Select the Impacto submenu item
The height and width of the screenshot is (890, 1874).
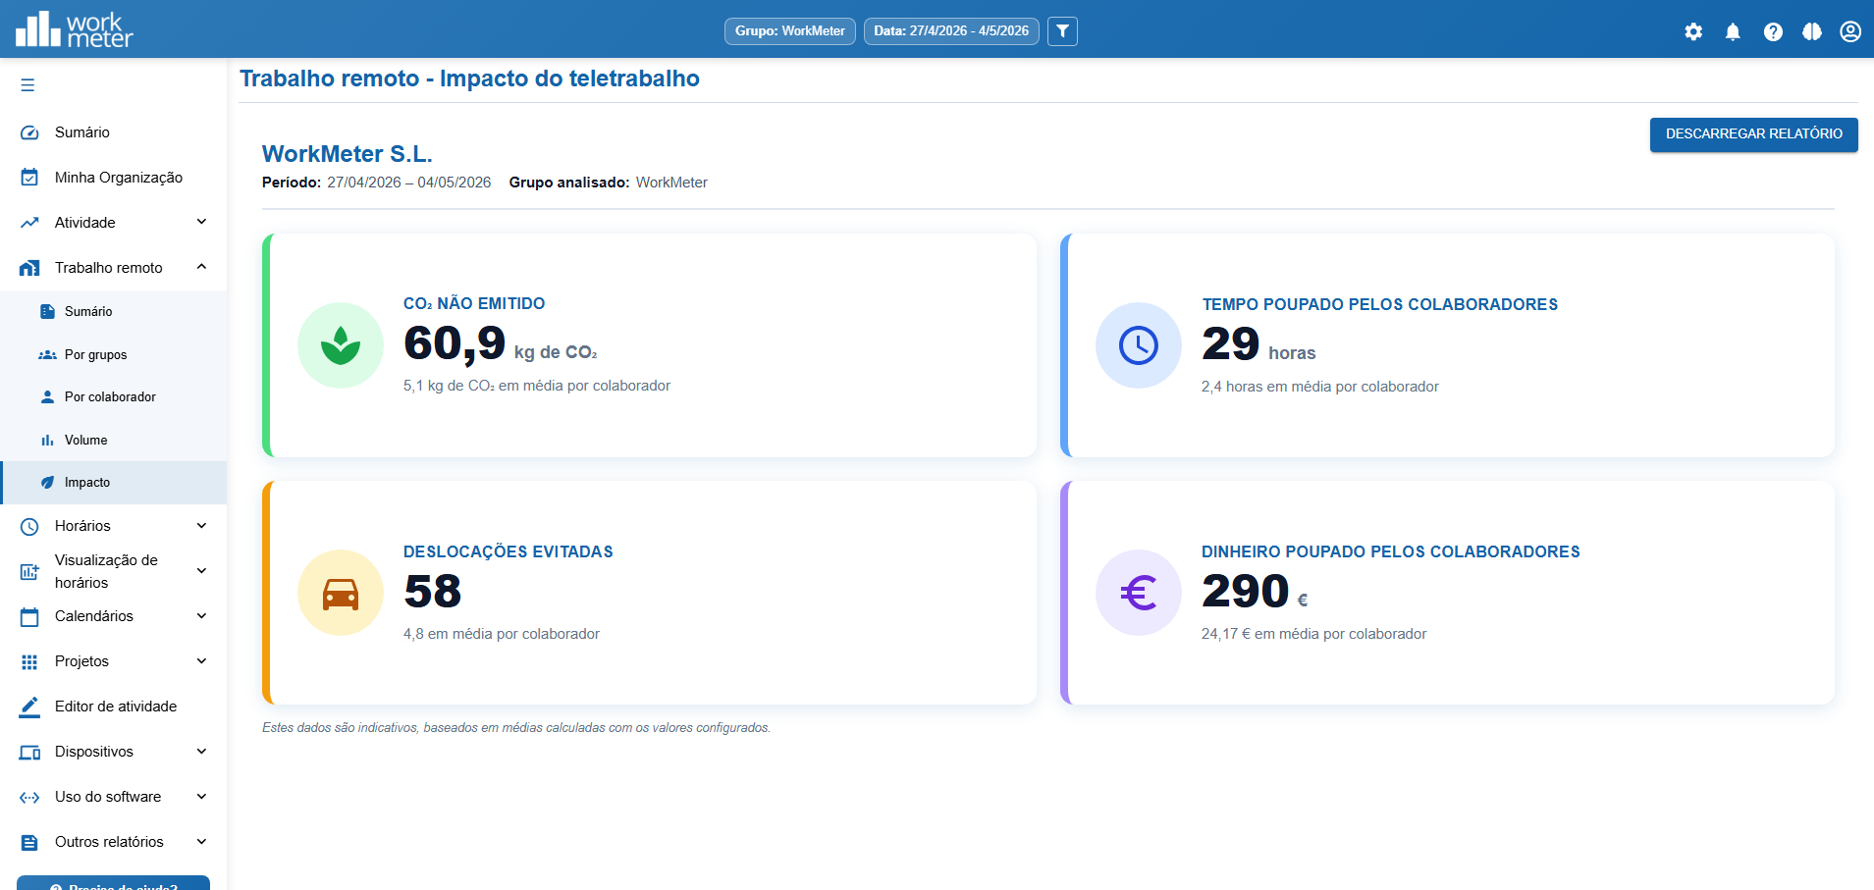[x=114, y=483]
